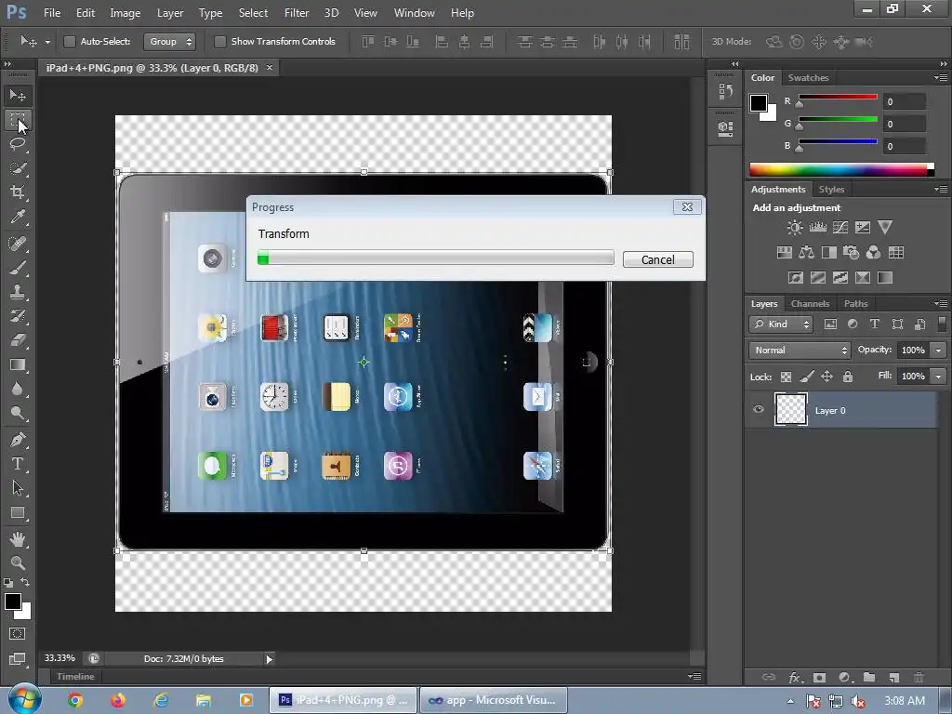952x714 pixels.
Task: Open the Color panel options menu
Action: [941, 78]
